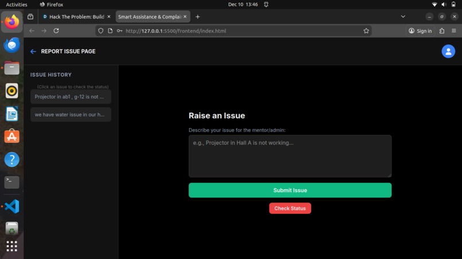Submit the issue with green button
The image size is (462, 259).
[290, 190]
